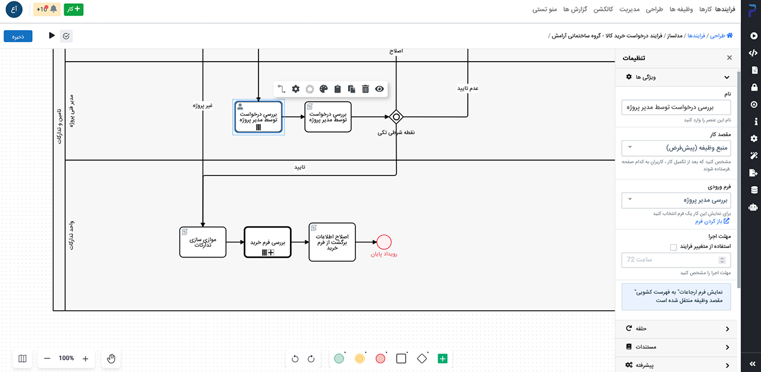Open the فرم ورودی dropdown

click(x=676, y=200)
